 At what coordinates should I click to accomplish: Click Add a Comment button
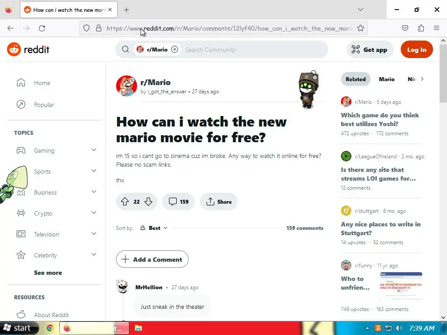coord(152,259)
